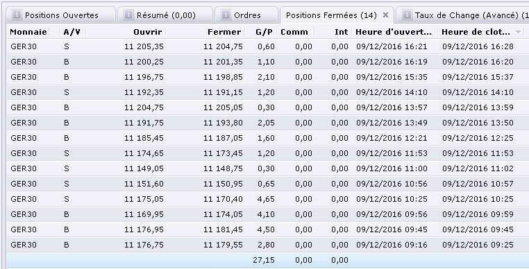Sort by the Ouvrir column header
This screenshot has width=529, height=269.
148,32
